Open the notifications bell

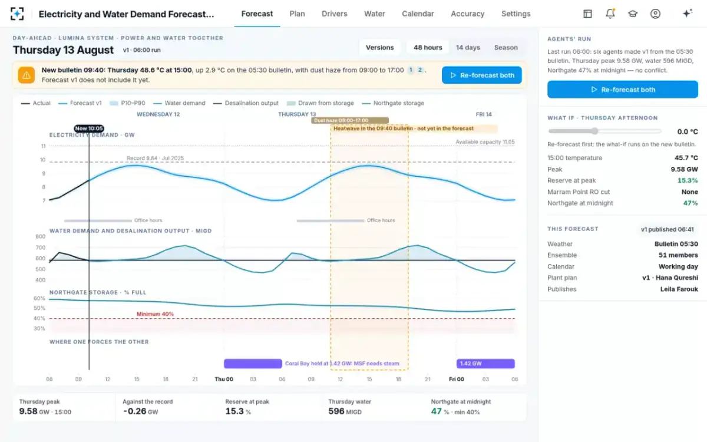(610, 14)
